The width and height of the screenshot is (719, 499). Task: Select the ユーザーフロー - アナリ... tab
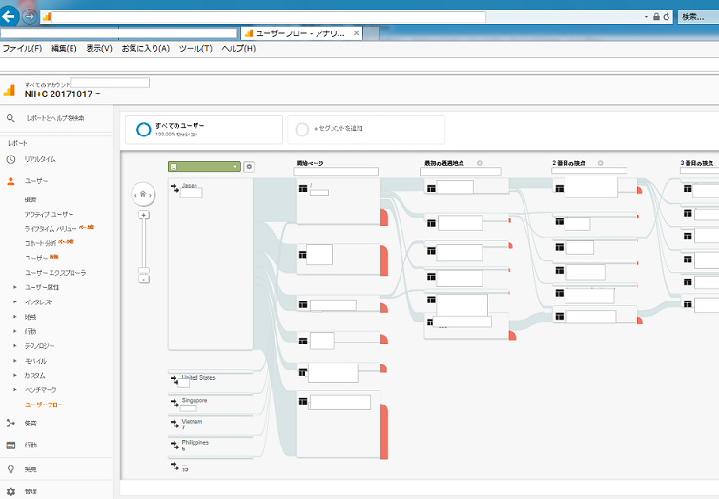pos(300,33)
